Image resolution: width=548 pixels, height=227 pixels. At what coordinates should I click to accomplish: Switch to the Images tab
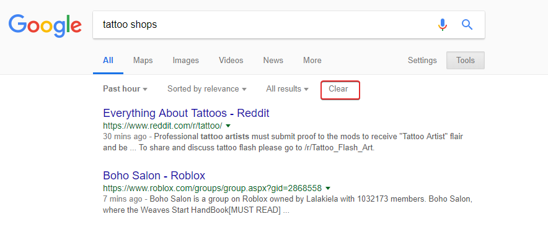coord(185,61)
